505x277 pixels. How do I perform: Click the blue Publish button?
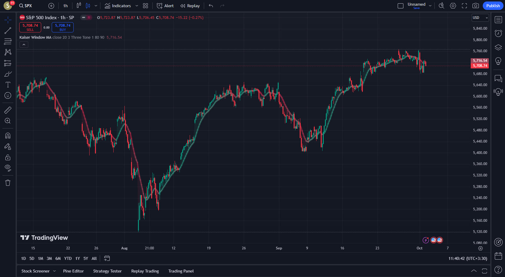[x=493, y=6]
